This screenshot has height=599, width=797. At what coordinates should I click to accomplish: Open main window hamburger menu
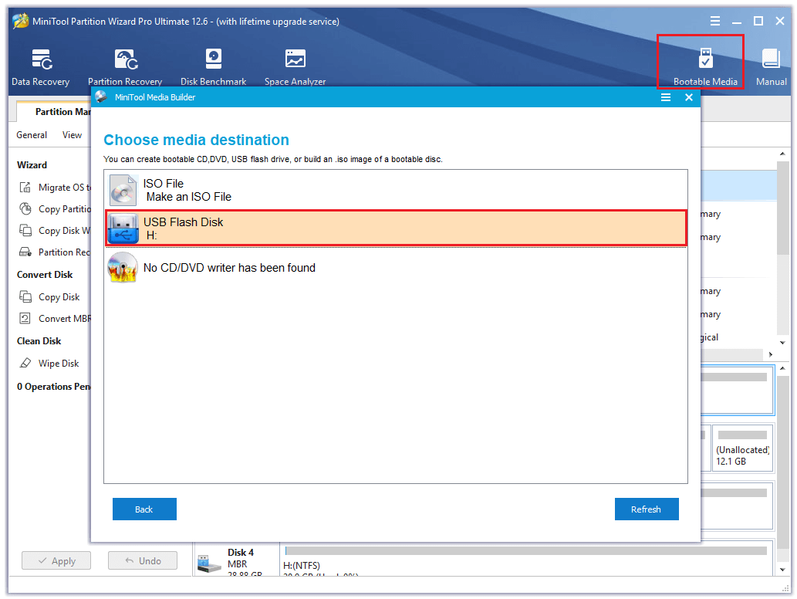pos(714,21)
